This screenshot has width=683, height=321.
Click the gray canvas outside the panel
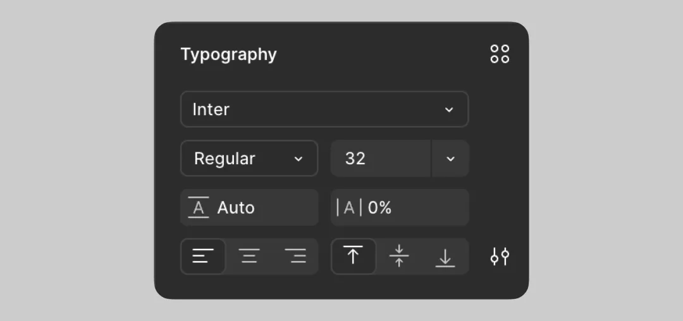click(76, 158)
